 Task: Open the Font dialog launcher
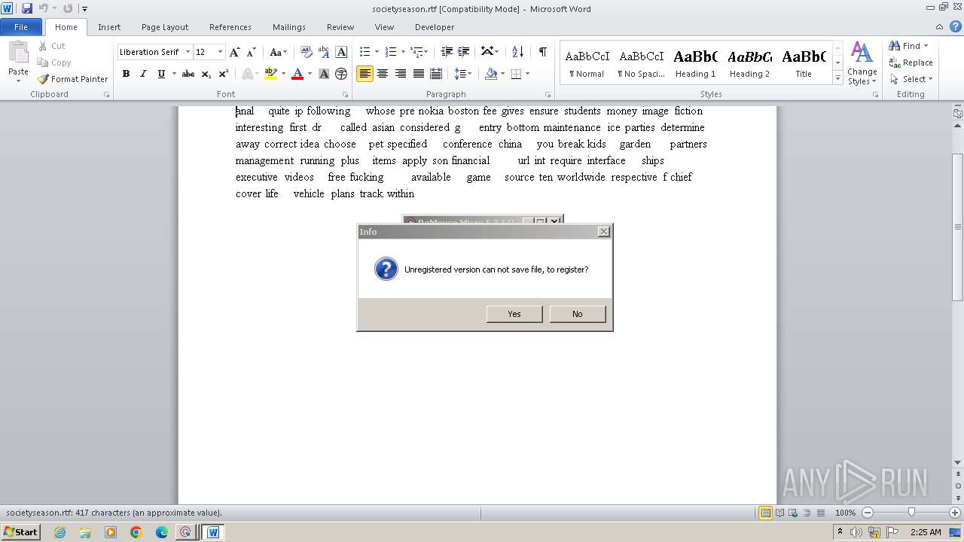345,95
